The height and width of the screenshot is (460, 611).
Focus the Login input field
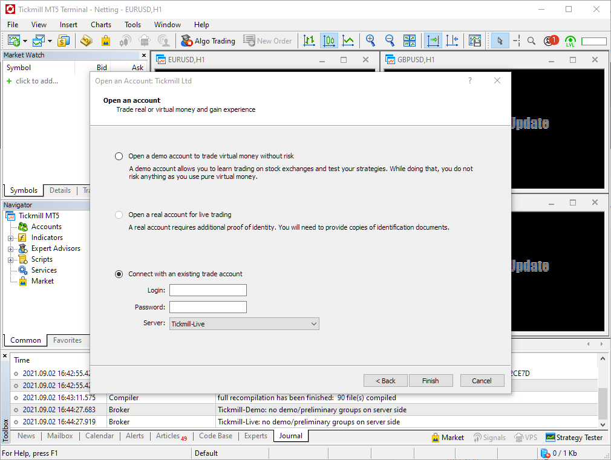tap(208, 290)
